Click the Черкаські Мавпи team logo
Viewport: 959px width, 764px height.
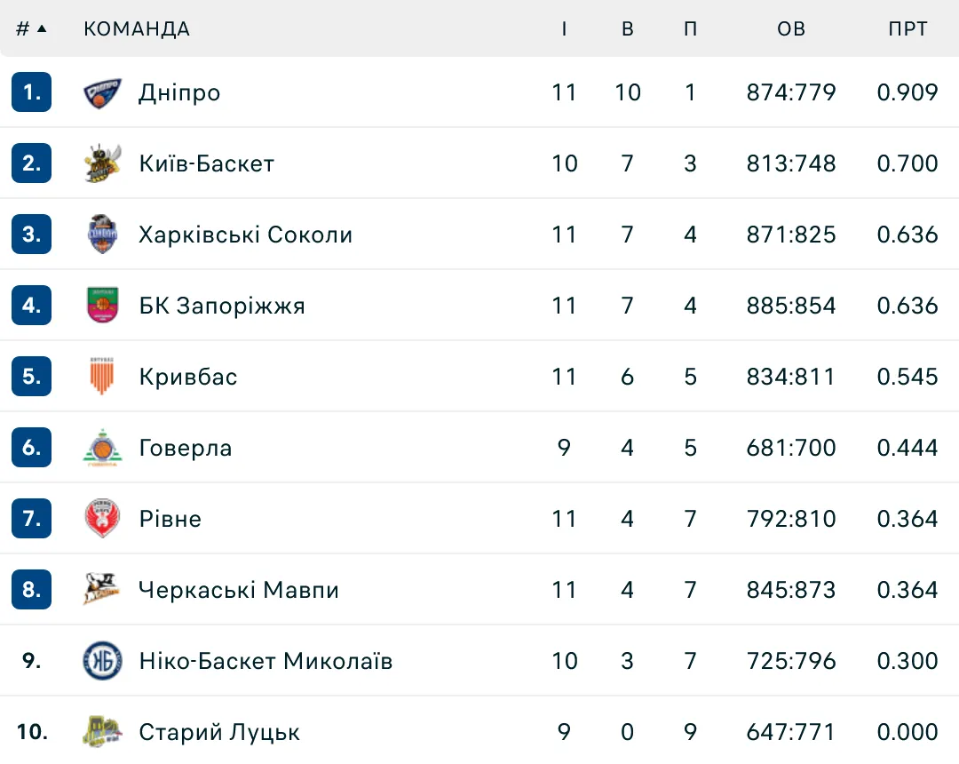(103, 590)
